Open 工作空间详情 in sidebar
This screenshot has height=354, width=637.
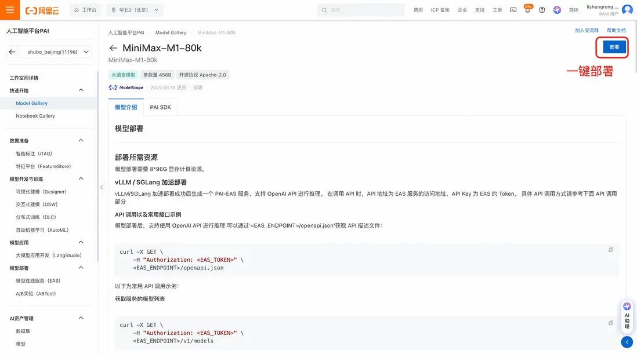pos(24,78)
